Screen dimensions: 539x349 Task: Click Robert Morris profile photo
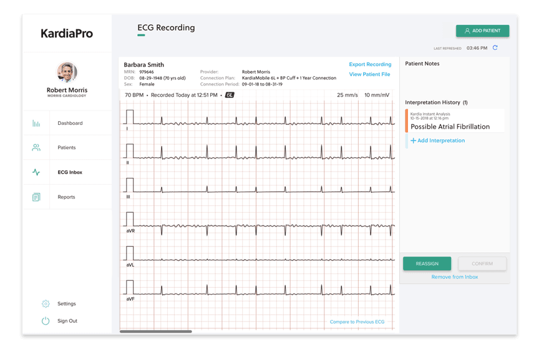(67, 72)
